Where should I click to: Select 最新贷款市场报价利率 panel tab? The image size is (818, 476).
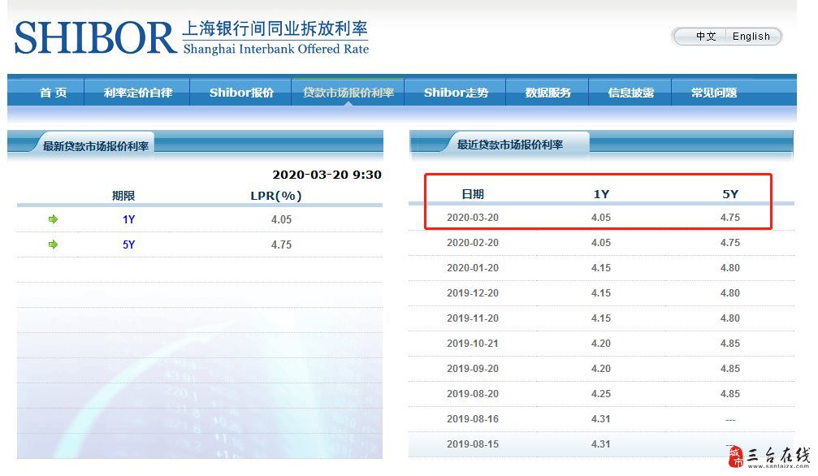pyautogui.click(x=96, y=146)
